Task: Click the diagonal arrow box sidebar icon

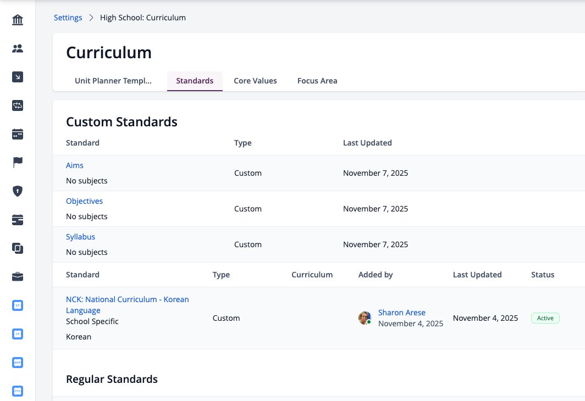Action: point(18,77)
